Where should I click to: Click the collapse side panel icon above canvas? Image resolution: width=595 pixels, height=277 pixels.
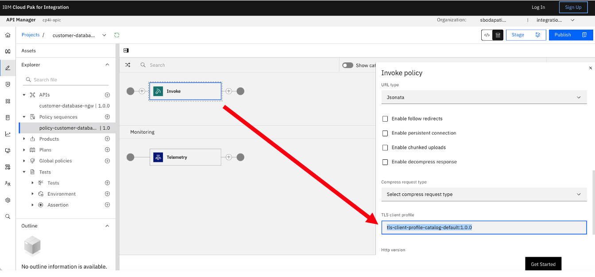tap(126, 50)
